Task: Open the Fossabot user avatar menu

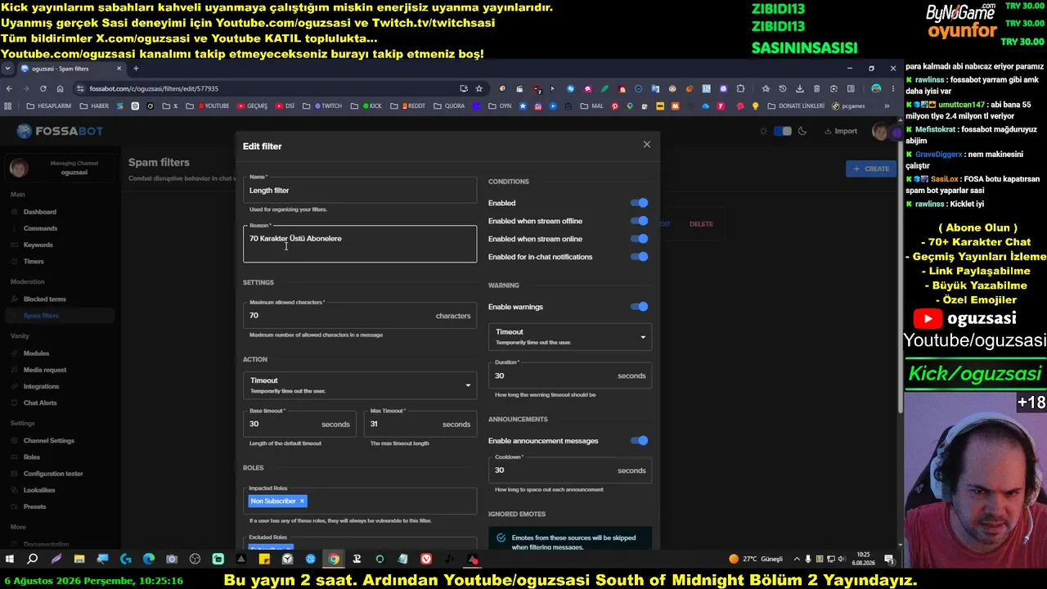Action: tap(880, 131)
